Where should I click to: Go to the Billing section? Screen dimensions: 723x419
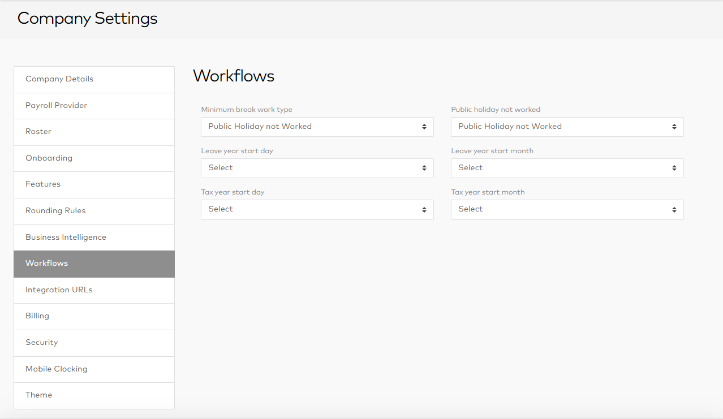pos(94,316)
